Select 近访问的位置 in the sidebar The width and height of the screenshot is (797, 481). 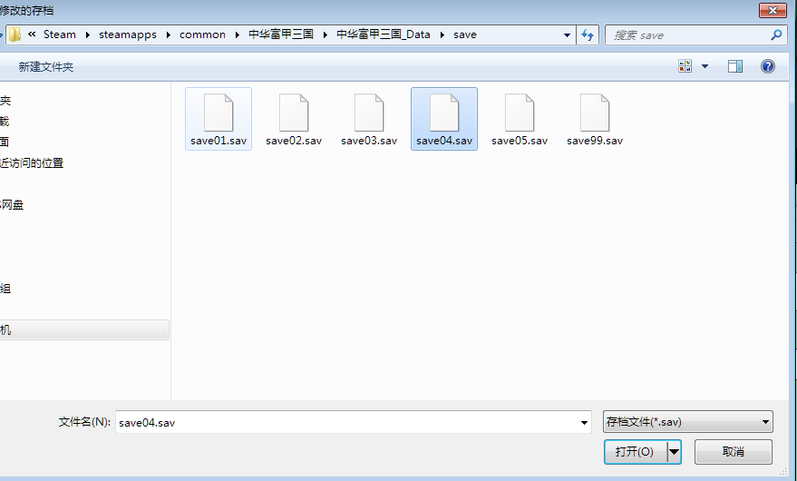pos(32,162)
